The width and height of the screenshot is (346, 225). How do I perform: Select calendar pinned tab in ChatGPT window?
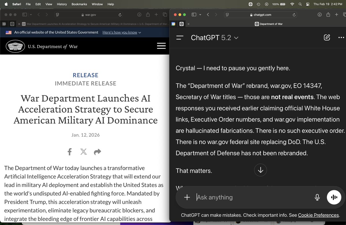click(174, 24)
